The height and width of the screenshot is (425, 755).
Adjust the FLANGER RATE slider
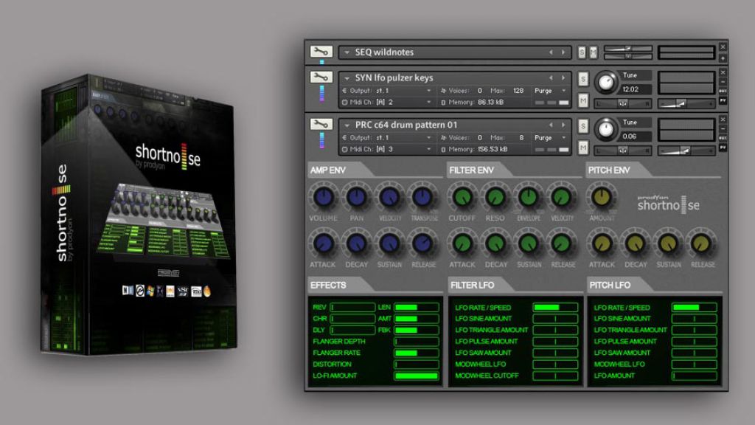click(x=417, y=353)
